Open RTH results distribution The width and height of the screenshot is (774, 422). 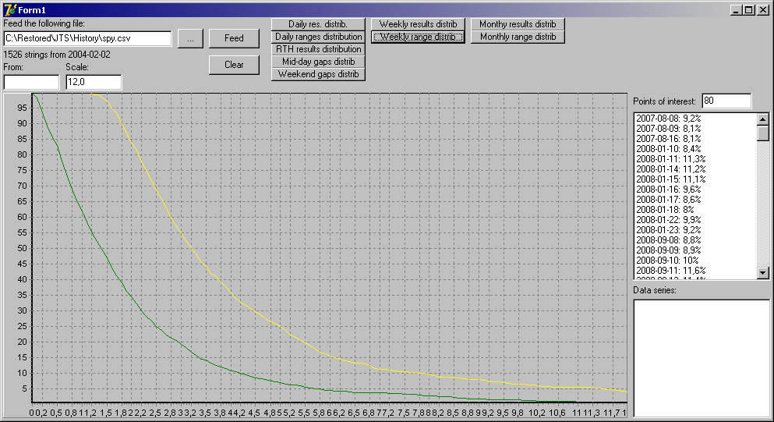318,49
